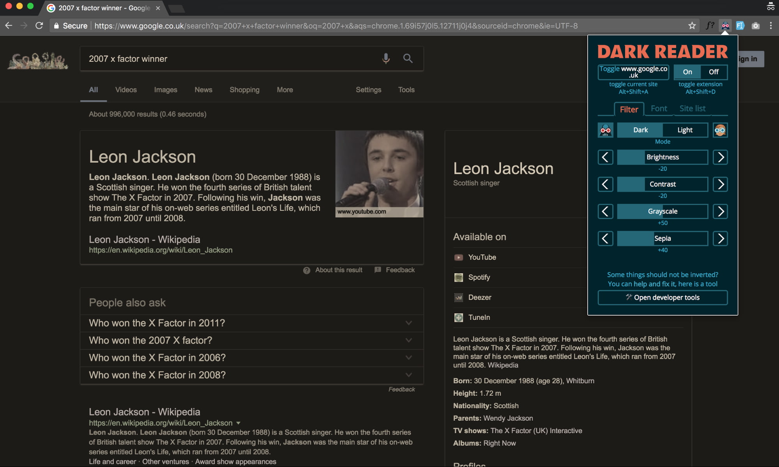This screenshot has width=779, height=467.
Task: Select Light mode in Dark Reader
Action: [685, 130]
